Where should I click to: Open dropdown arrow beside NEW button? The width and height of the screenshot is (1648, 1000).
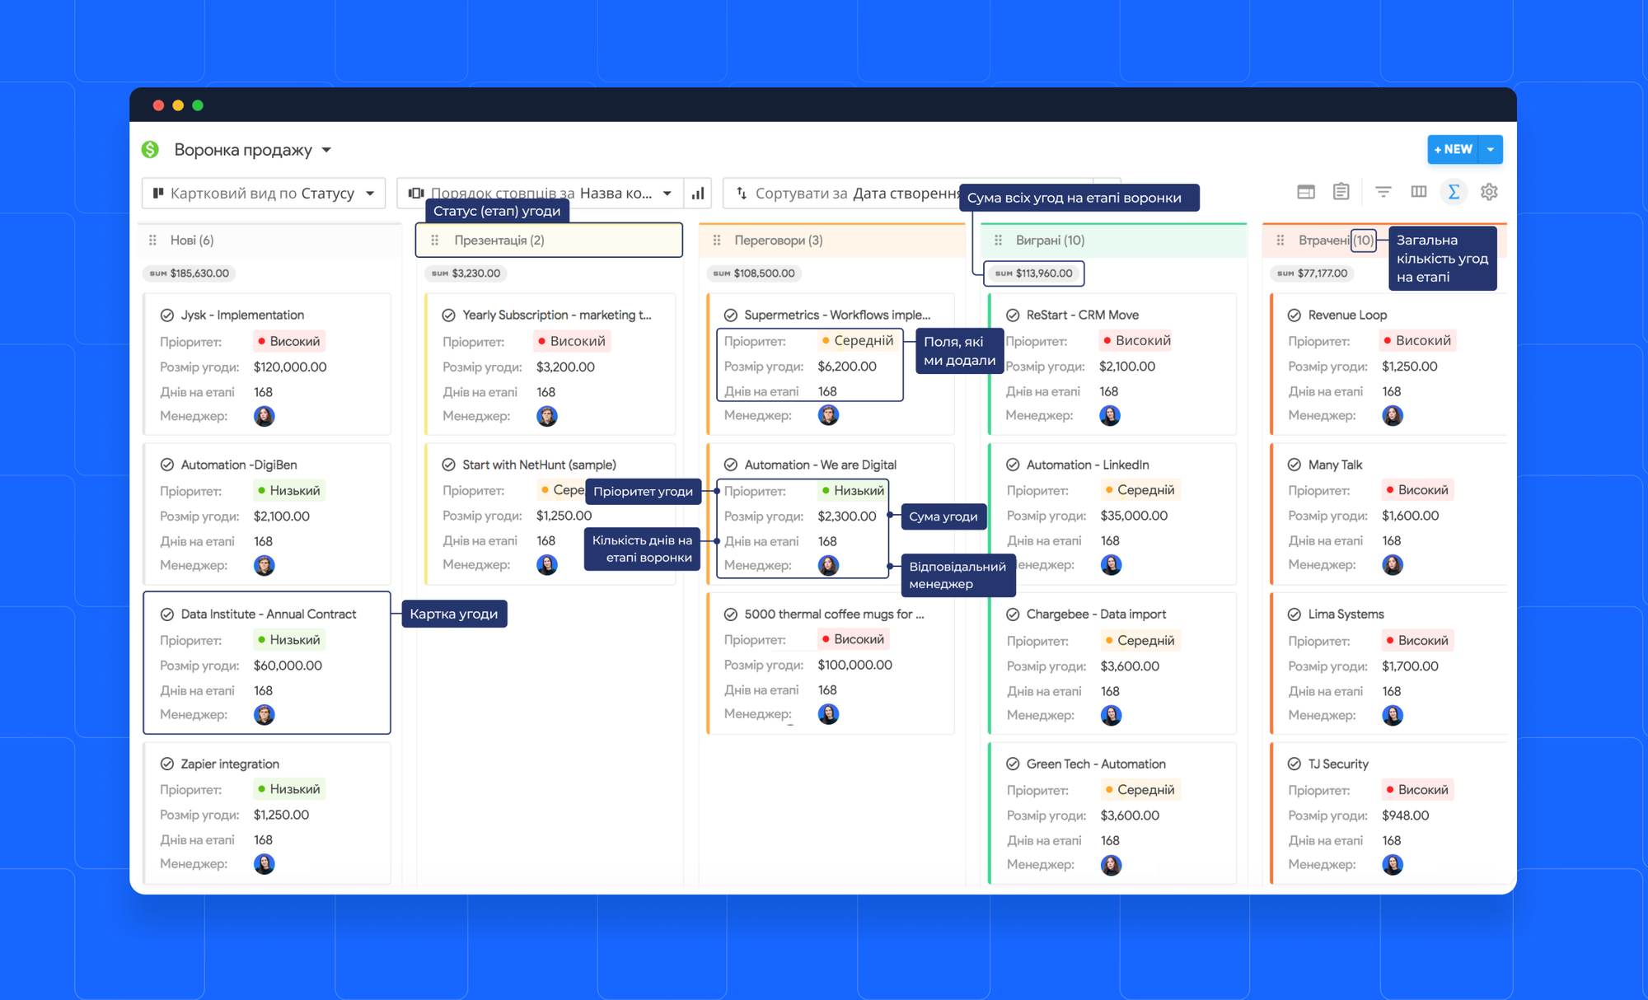1491,149
